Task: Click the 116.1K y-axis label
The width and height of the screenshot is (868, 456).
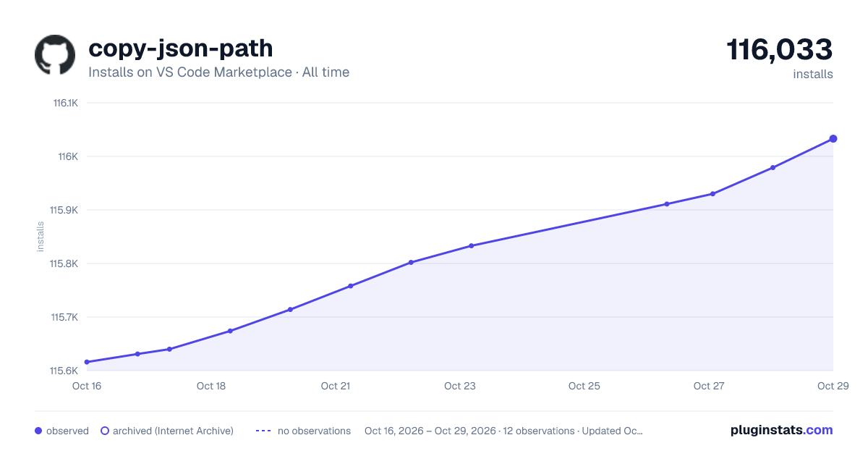Action: point(65,103)
